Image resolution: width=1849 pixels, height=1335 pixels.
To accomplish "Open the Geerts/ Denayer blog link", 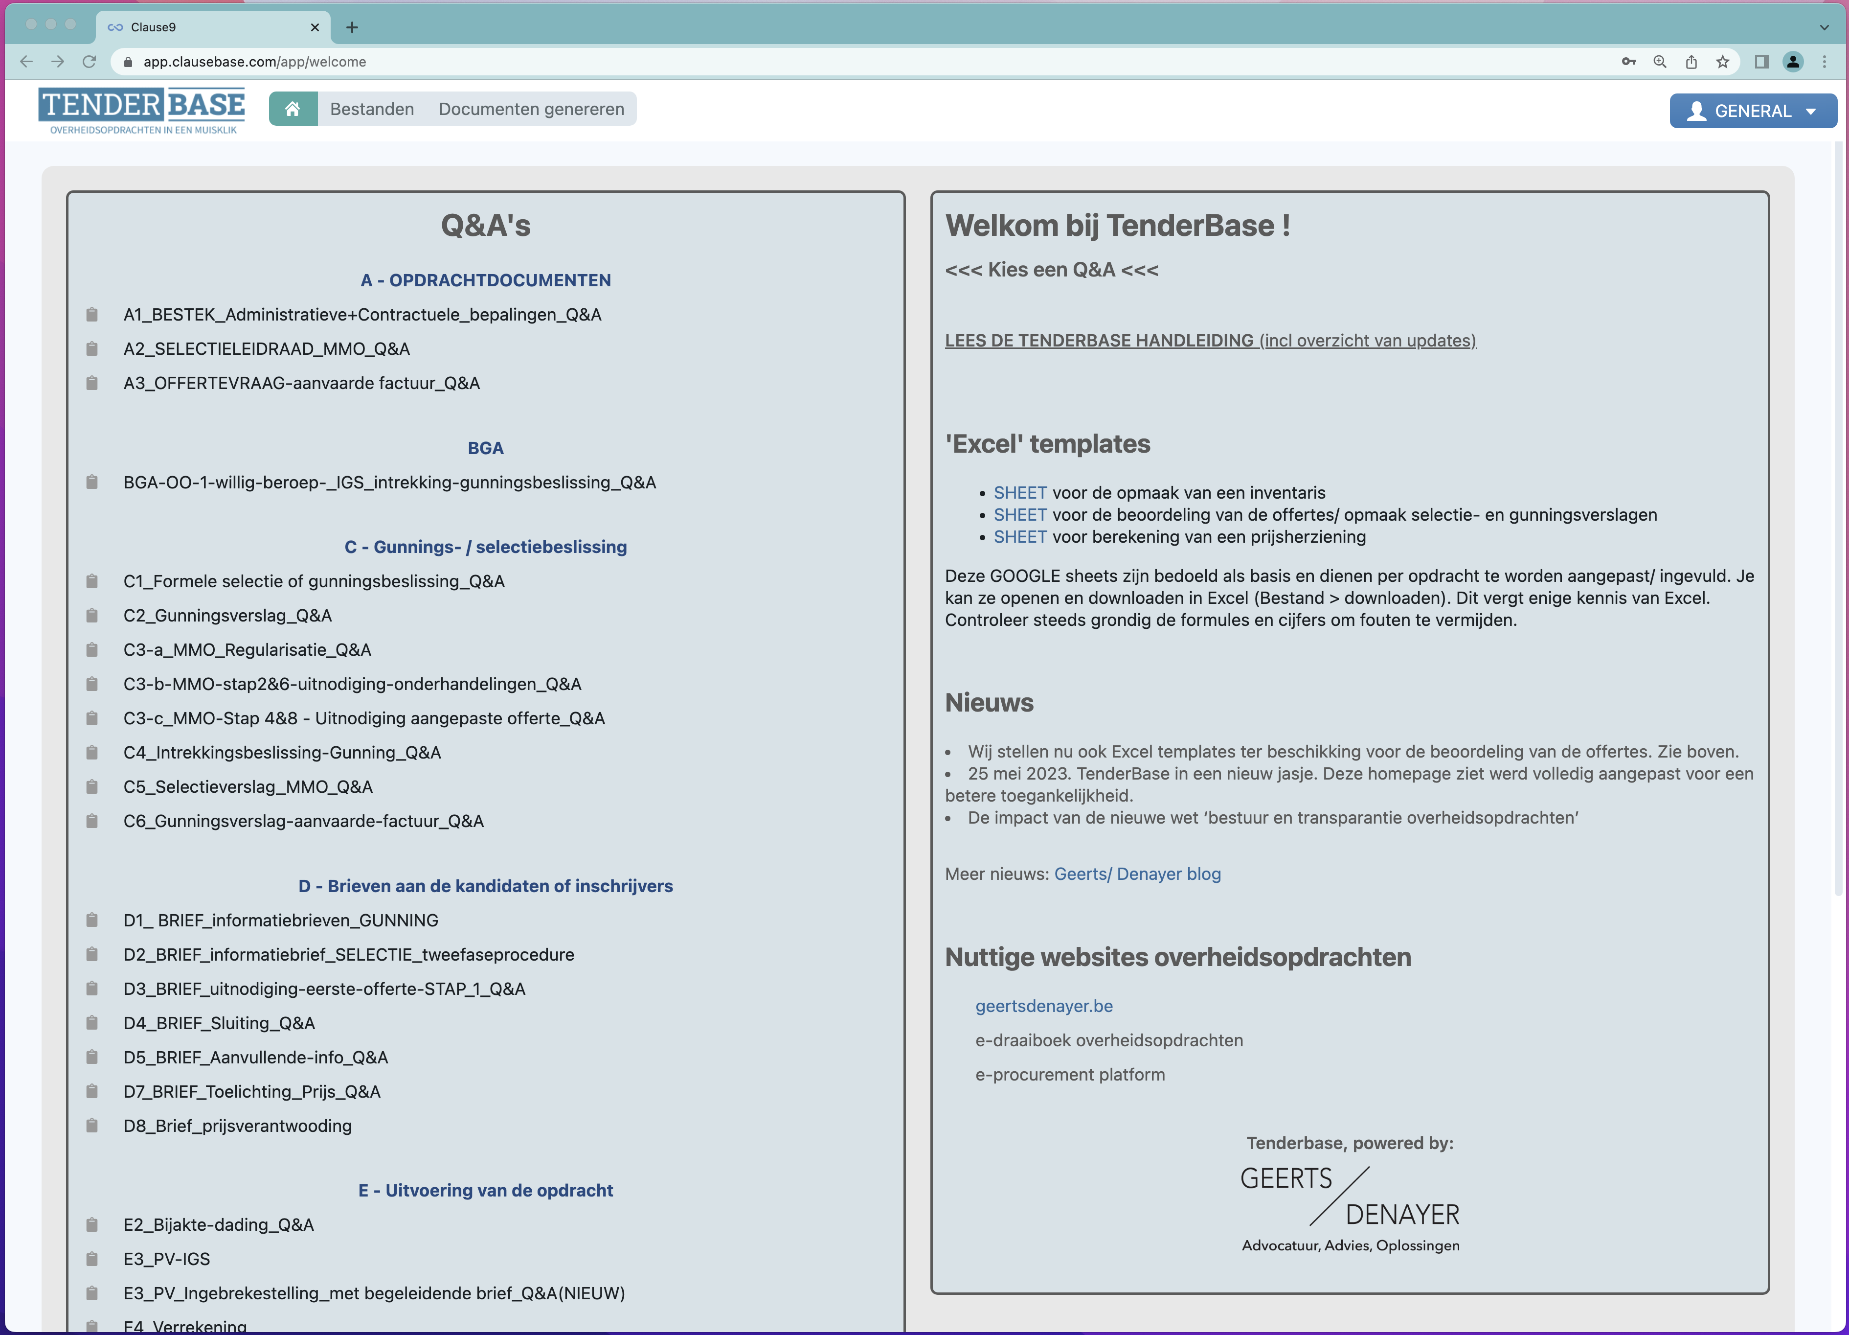I will point(1137,874).
